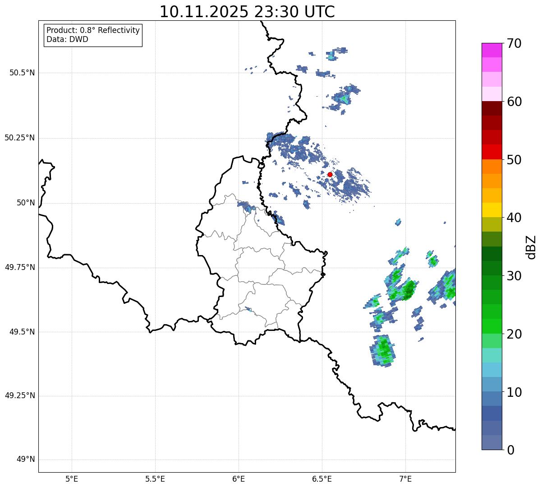The image size is (542, 488).
Task: Click the '49.25°N' latitude label
Action: pos(20,395)
